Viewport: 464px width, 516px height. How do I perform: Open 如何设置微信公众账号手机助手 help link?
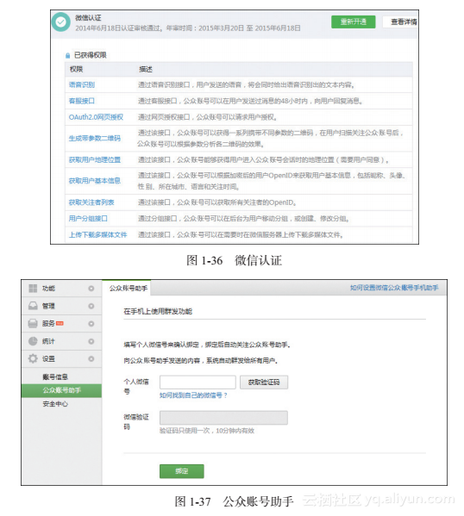click(394, 288)
